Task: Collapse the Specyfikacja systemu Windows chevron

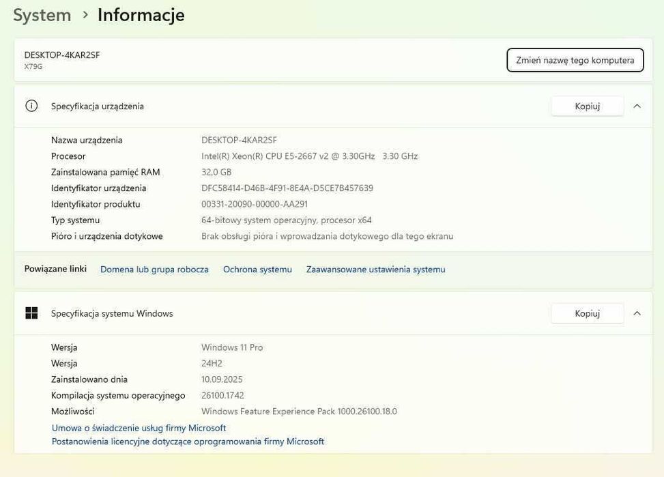Action: point(637,313)
